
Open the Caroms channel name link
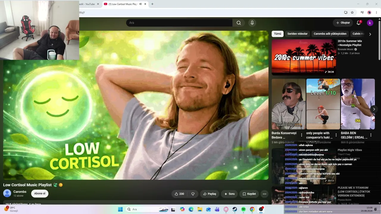[x=20, y=192]
